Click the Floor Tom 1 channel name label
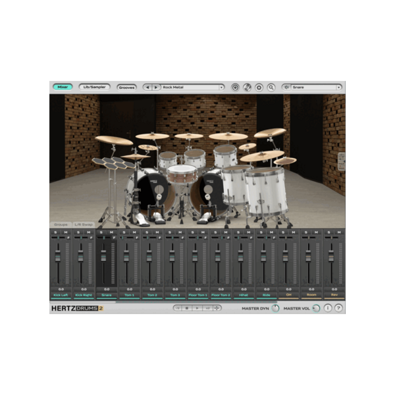 point(198,295)
